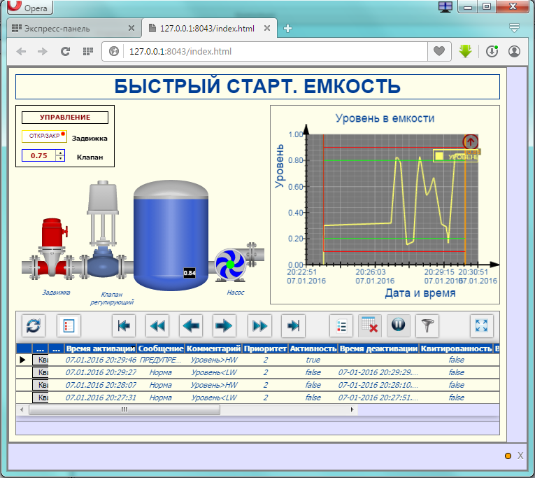This screenshot has height=478, width=535.
Task: Click Кв acknowledge button in first alarm row
Action: (x=42, y=360)
